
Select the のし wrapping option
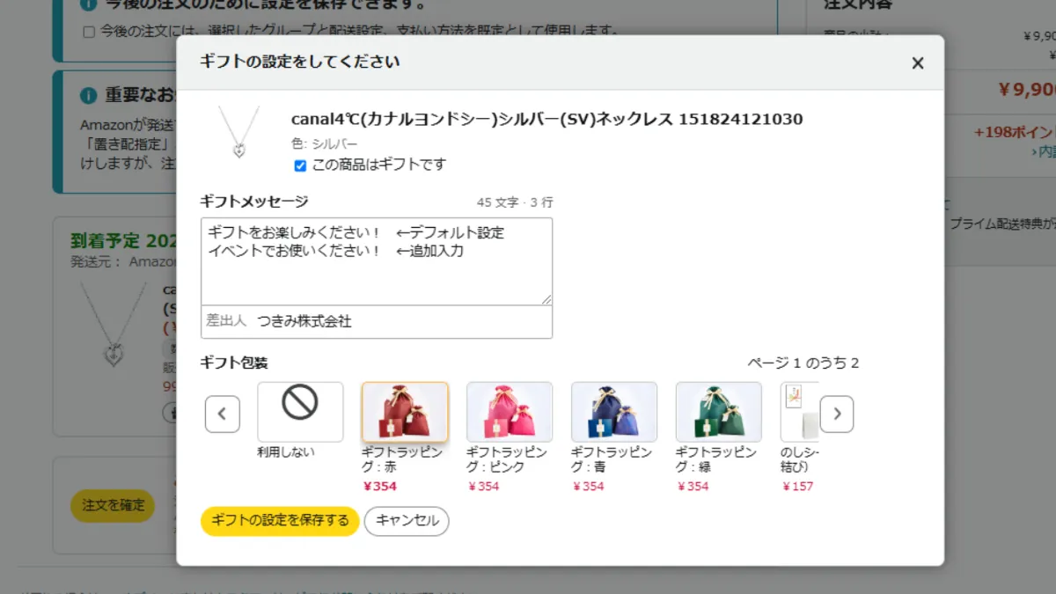point(799,412)
